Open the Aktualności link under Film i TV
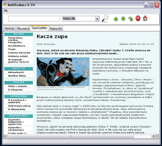 click(x=16, y=72)
